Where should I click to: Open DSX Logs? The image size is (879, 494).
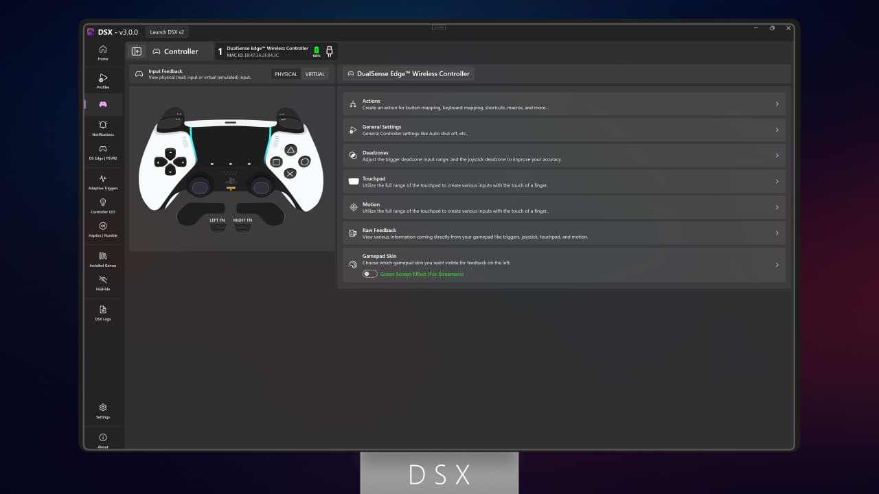[102, 314]
